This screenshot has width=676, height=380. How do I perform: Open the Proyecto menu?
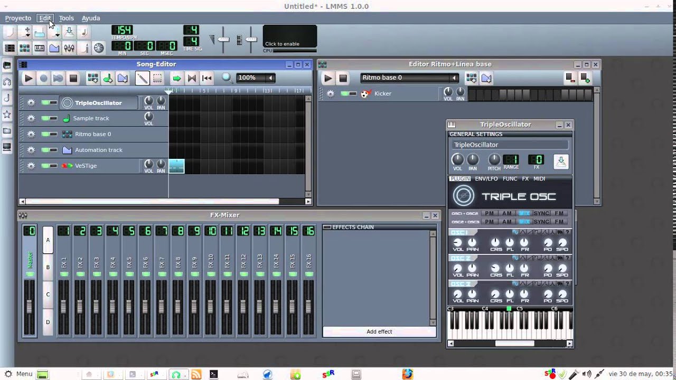(x=18, y=18)
